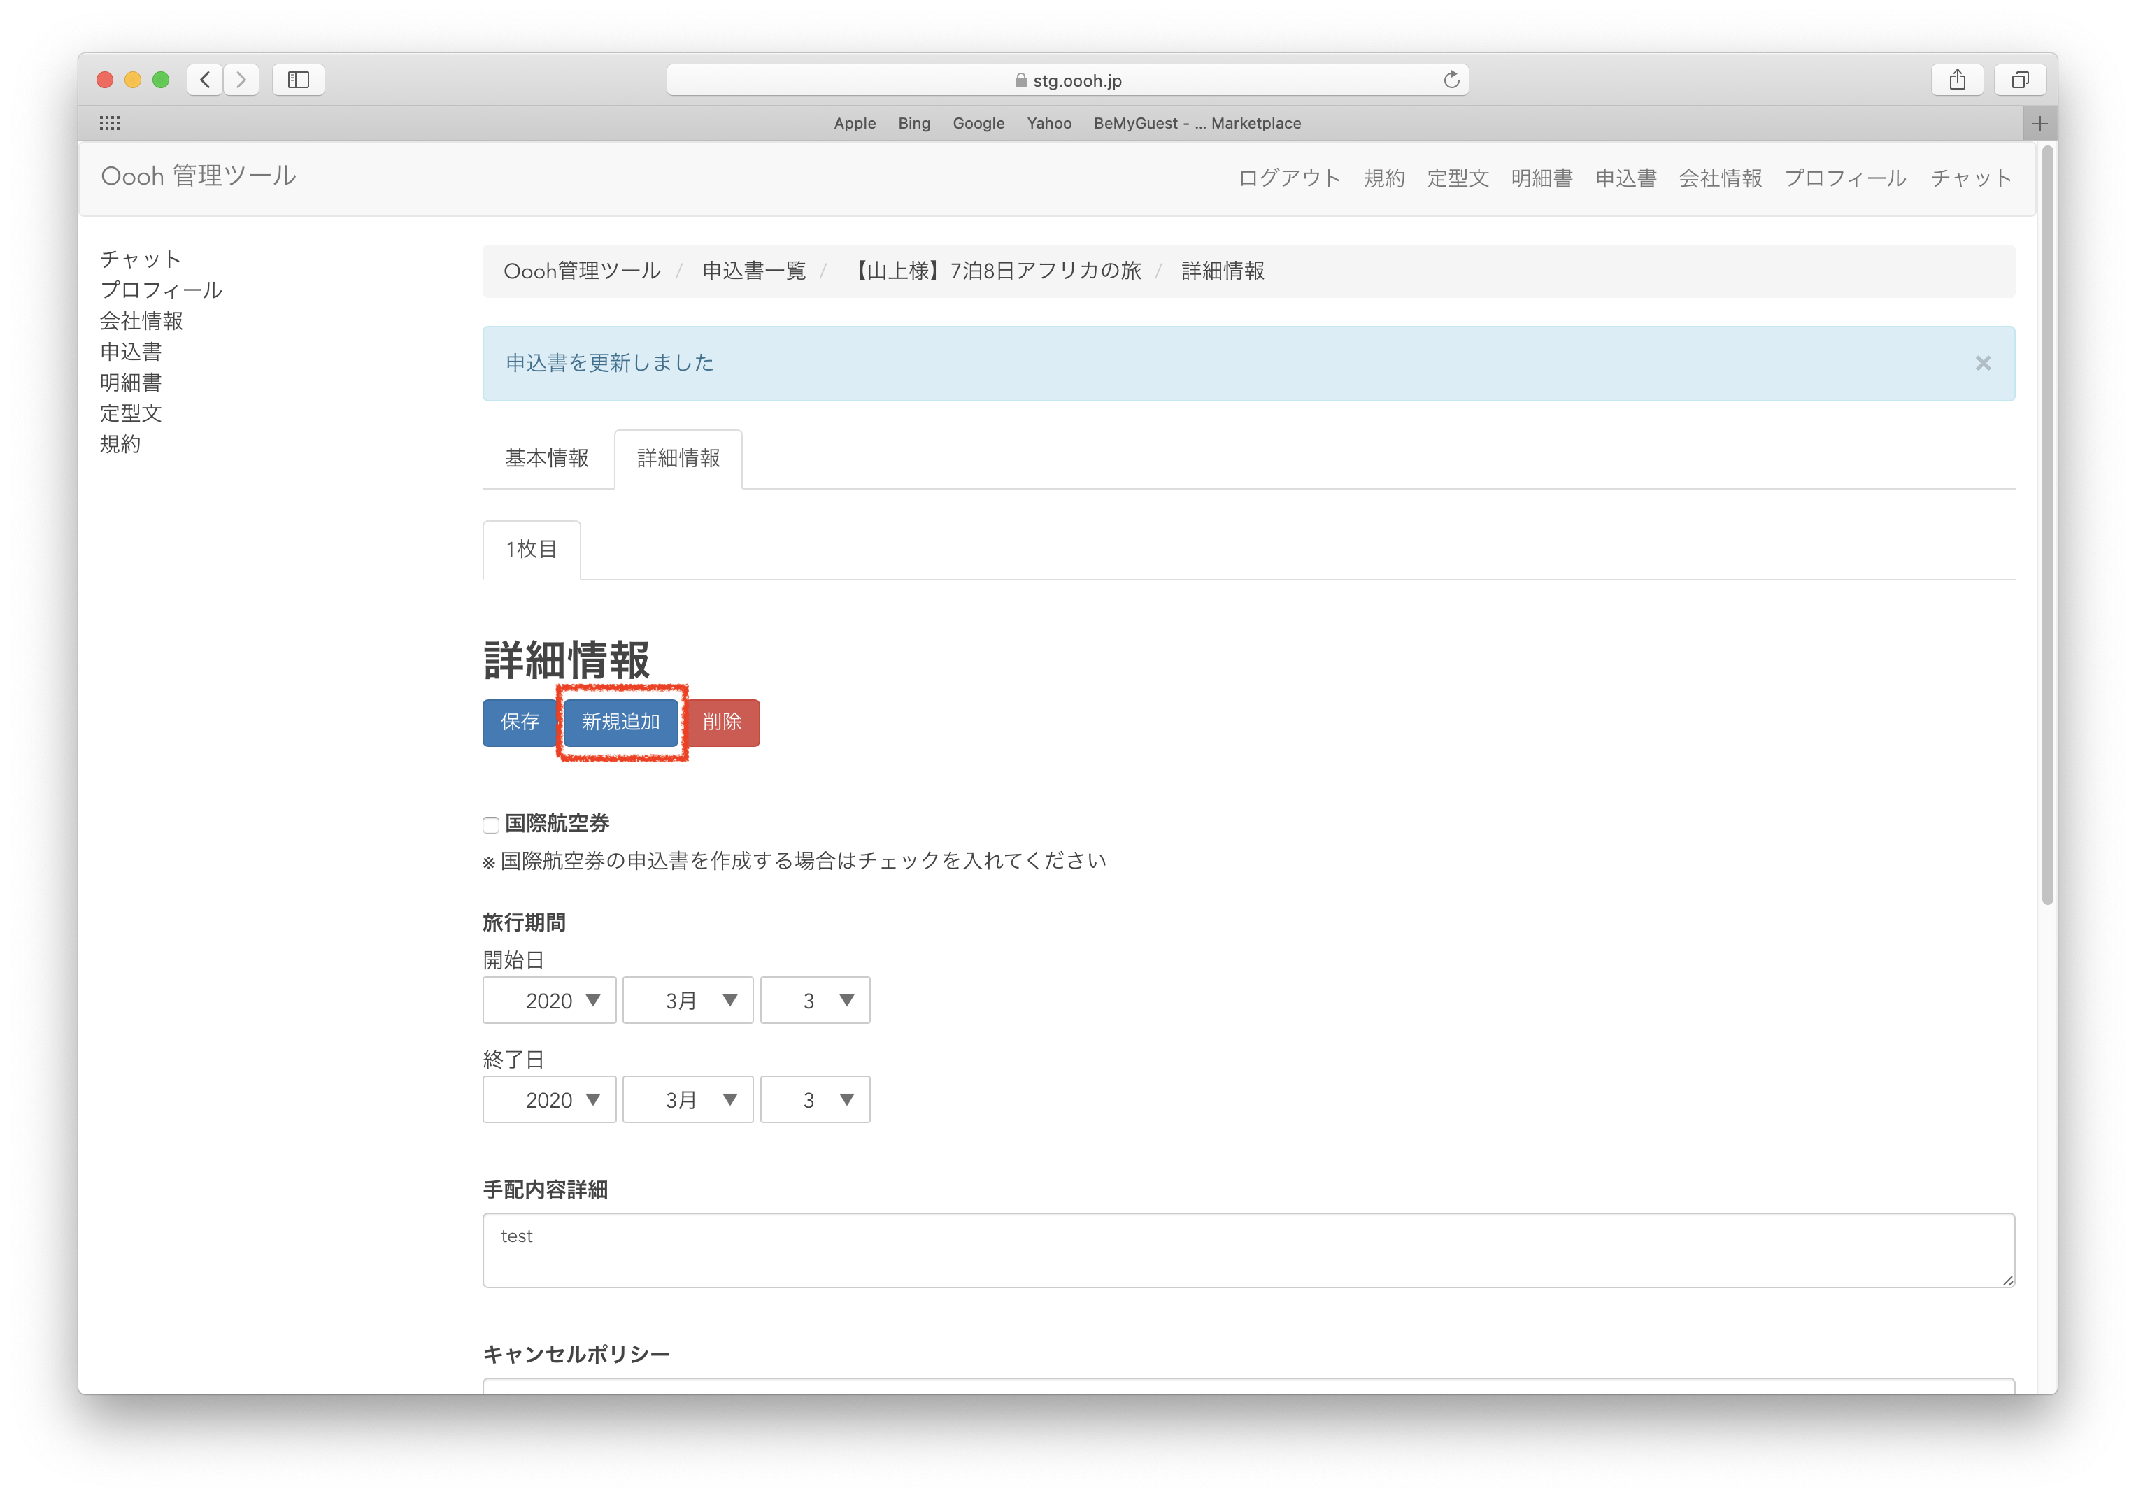Open 会社情報 in the top navigation
2136x1498 pixels.
(x=1720, y=178)
